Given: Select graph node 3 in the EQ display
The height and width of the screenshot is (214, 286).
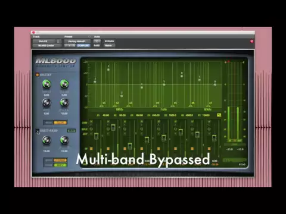Looking at the screenshot, I should pos(122,96).
